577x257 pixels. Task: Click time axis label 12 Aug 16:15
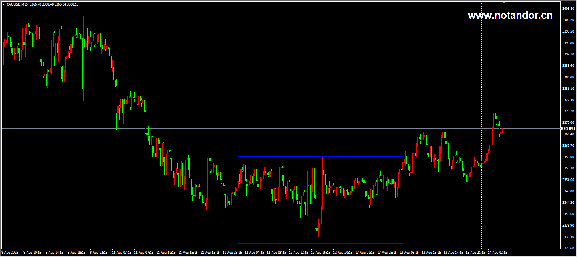pos(321,253)
